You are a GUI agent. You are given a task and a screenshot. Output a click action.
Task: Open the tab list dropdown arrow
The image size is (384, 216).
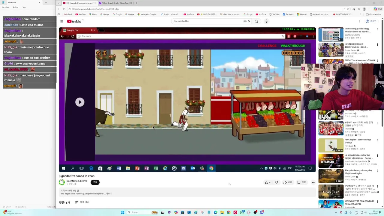[58, 3]
